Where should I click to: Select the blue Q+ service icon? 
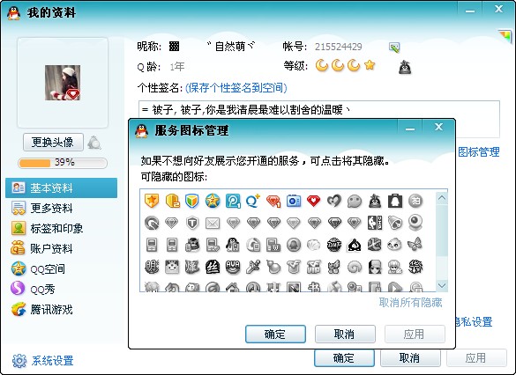click(x=253, y=201)
